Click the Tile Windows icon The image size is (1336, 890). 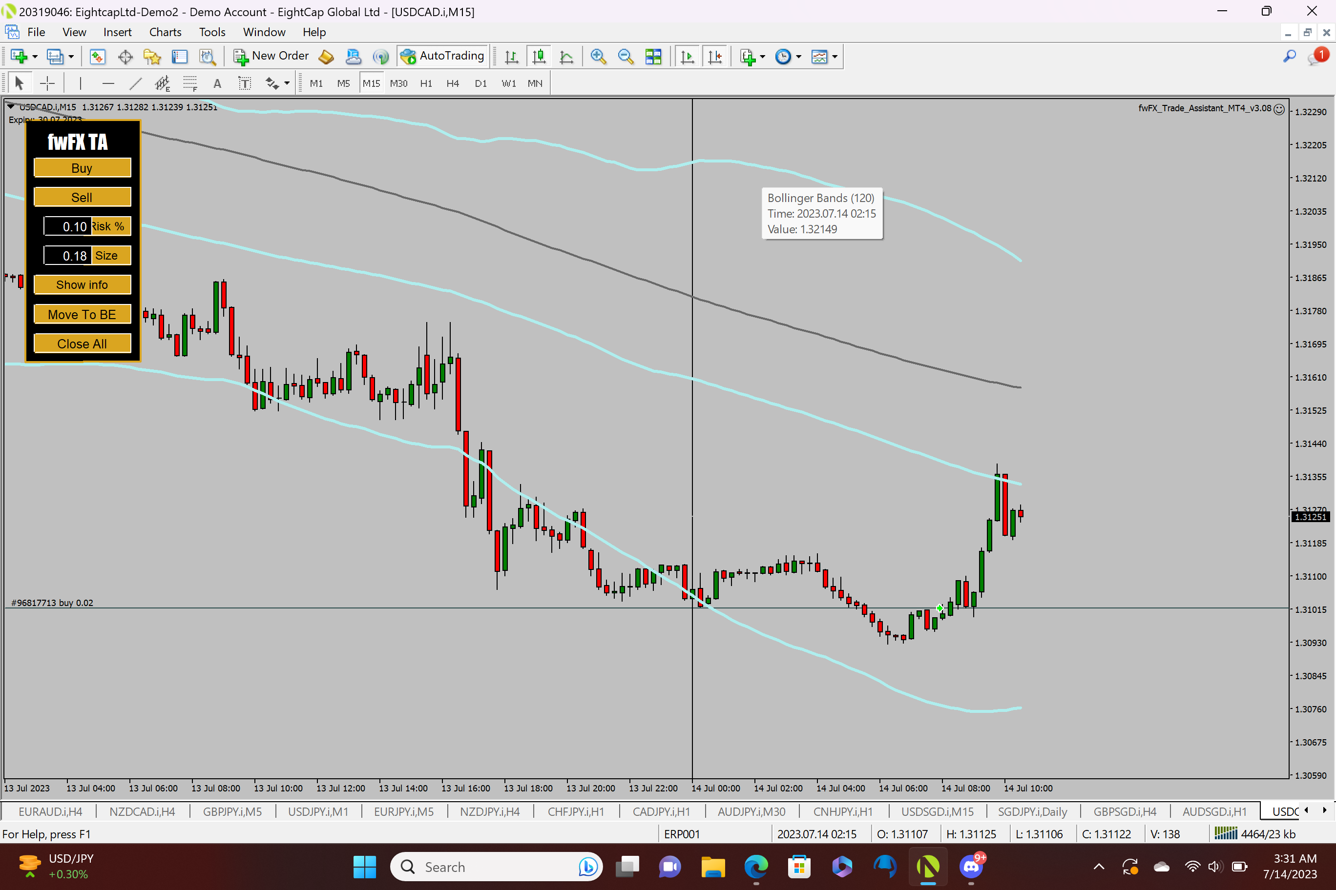pos(653,56)
